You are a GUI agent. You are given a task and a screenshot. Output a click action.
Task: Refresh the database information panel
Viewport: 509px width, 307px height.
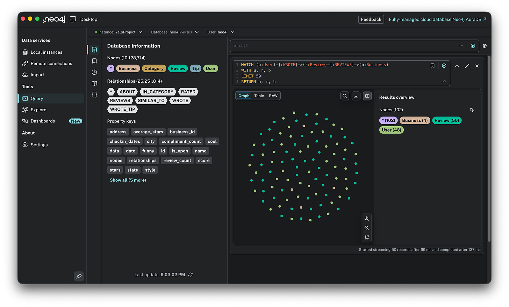190,275
